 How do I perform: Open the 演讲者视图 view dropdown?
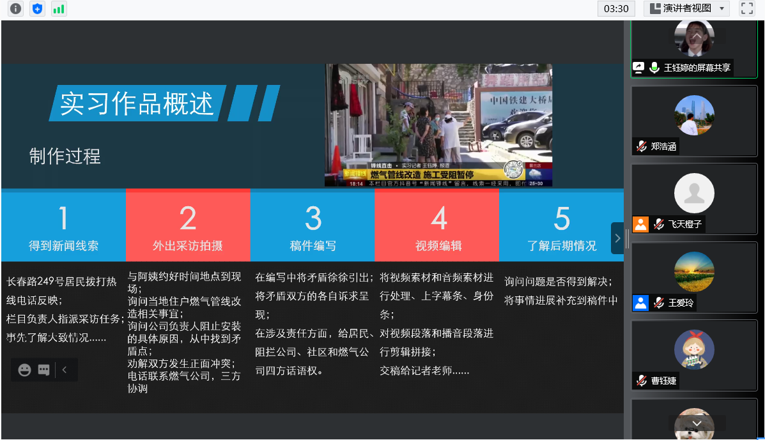point(686,8)
